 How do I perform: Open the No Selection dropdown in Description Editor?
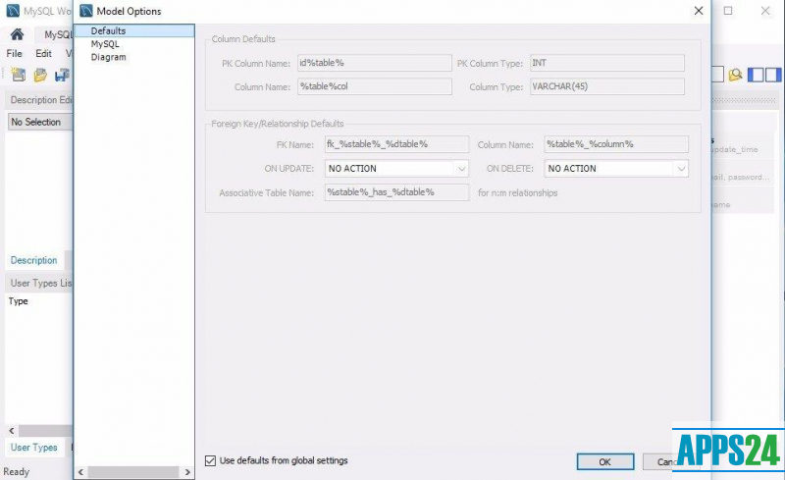click(39, 122)
